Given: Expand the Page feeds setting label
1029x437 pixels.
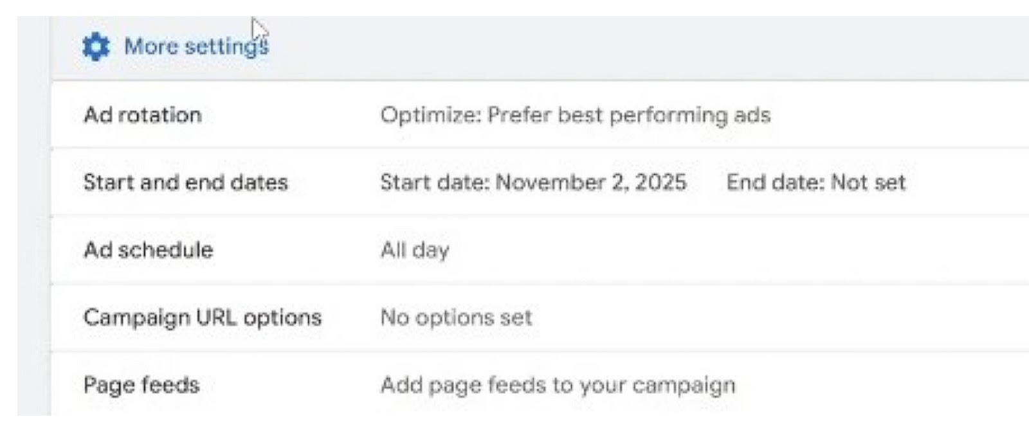Looking at the screenshot, I should point(141,385).
